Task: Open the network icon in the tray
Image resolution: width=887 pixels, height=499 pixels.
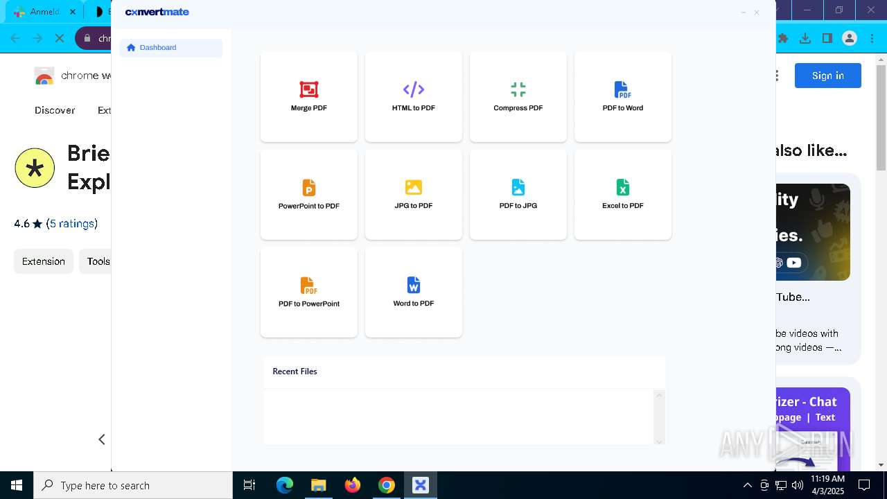Action: tap(781, 485)
